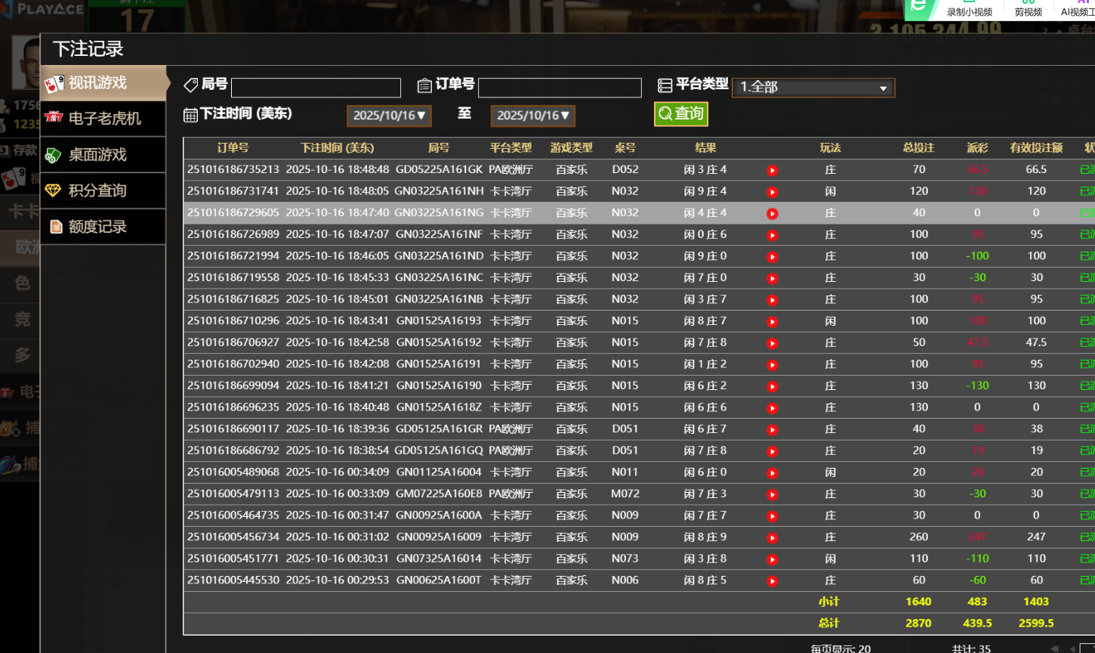
Task: Click the replay icon for round GN03225A161NG
Action: tap(772, 213)
